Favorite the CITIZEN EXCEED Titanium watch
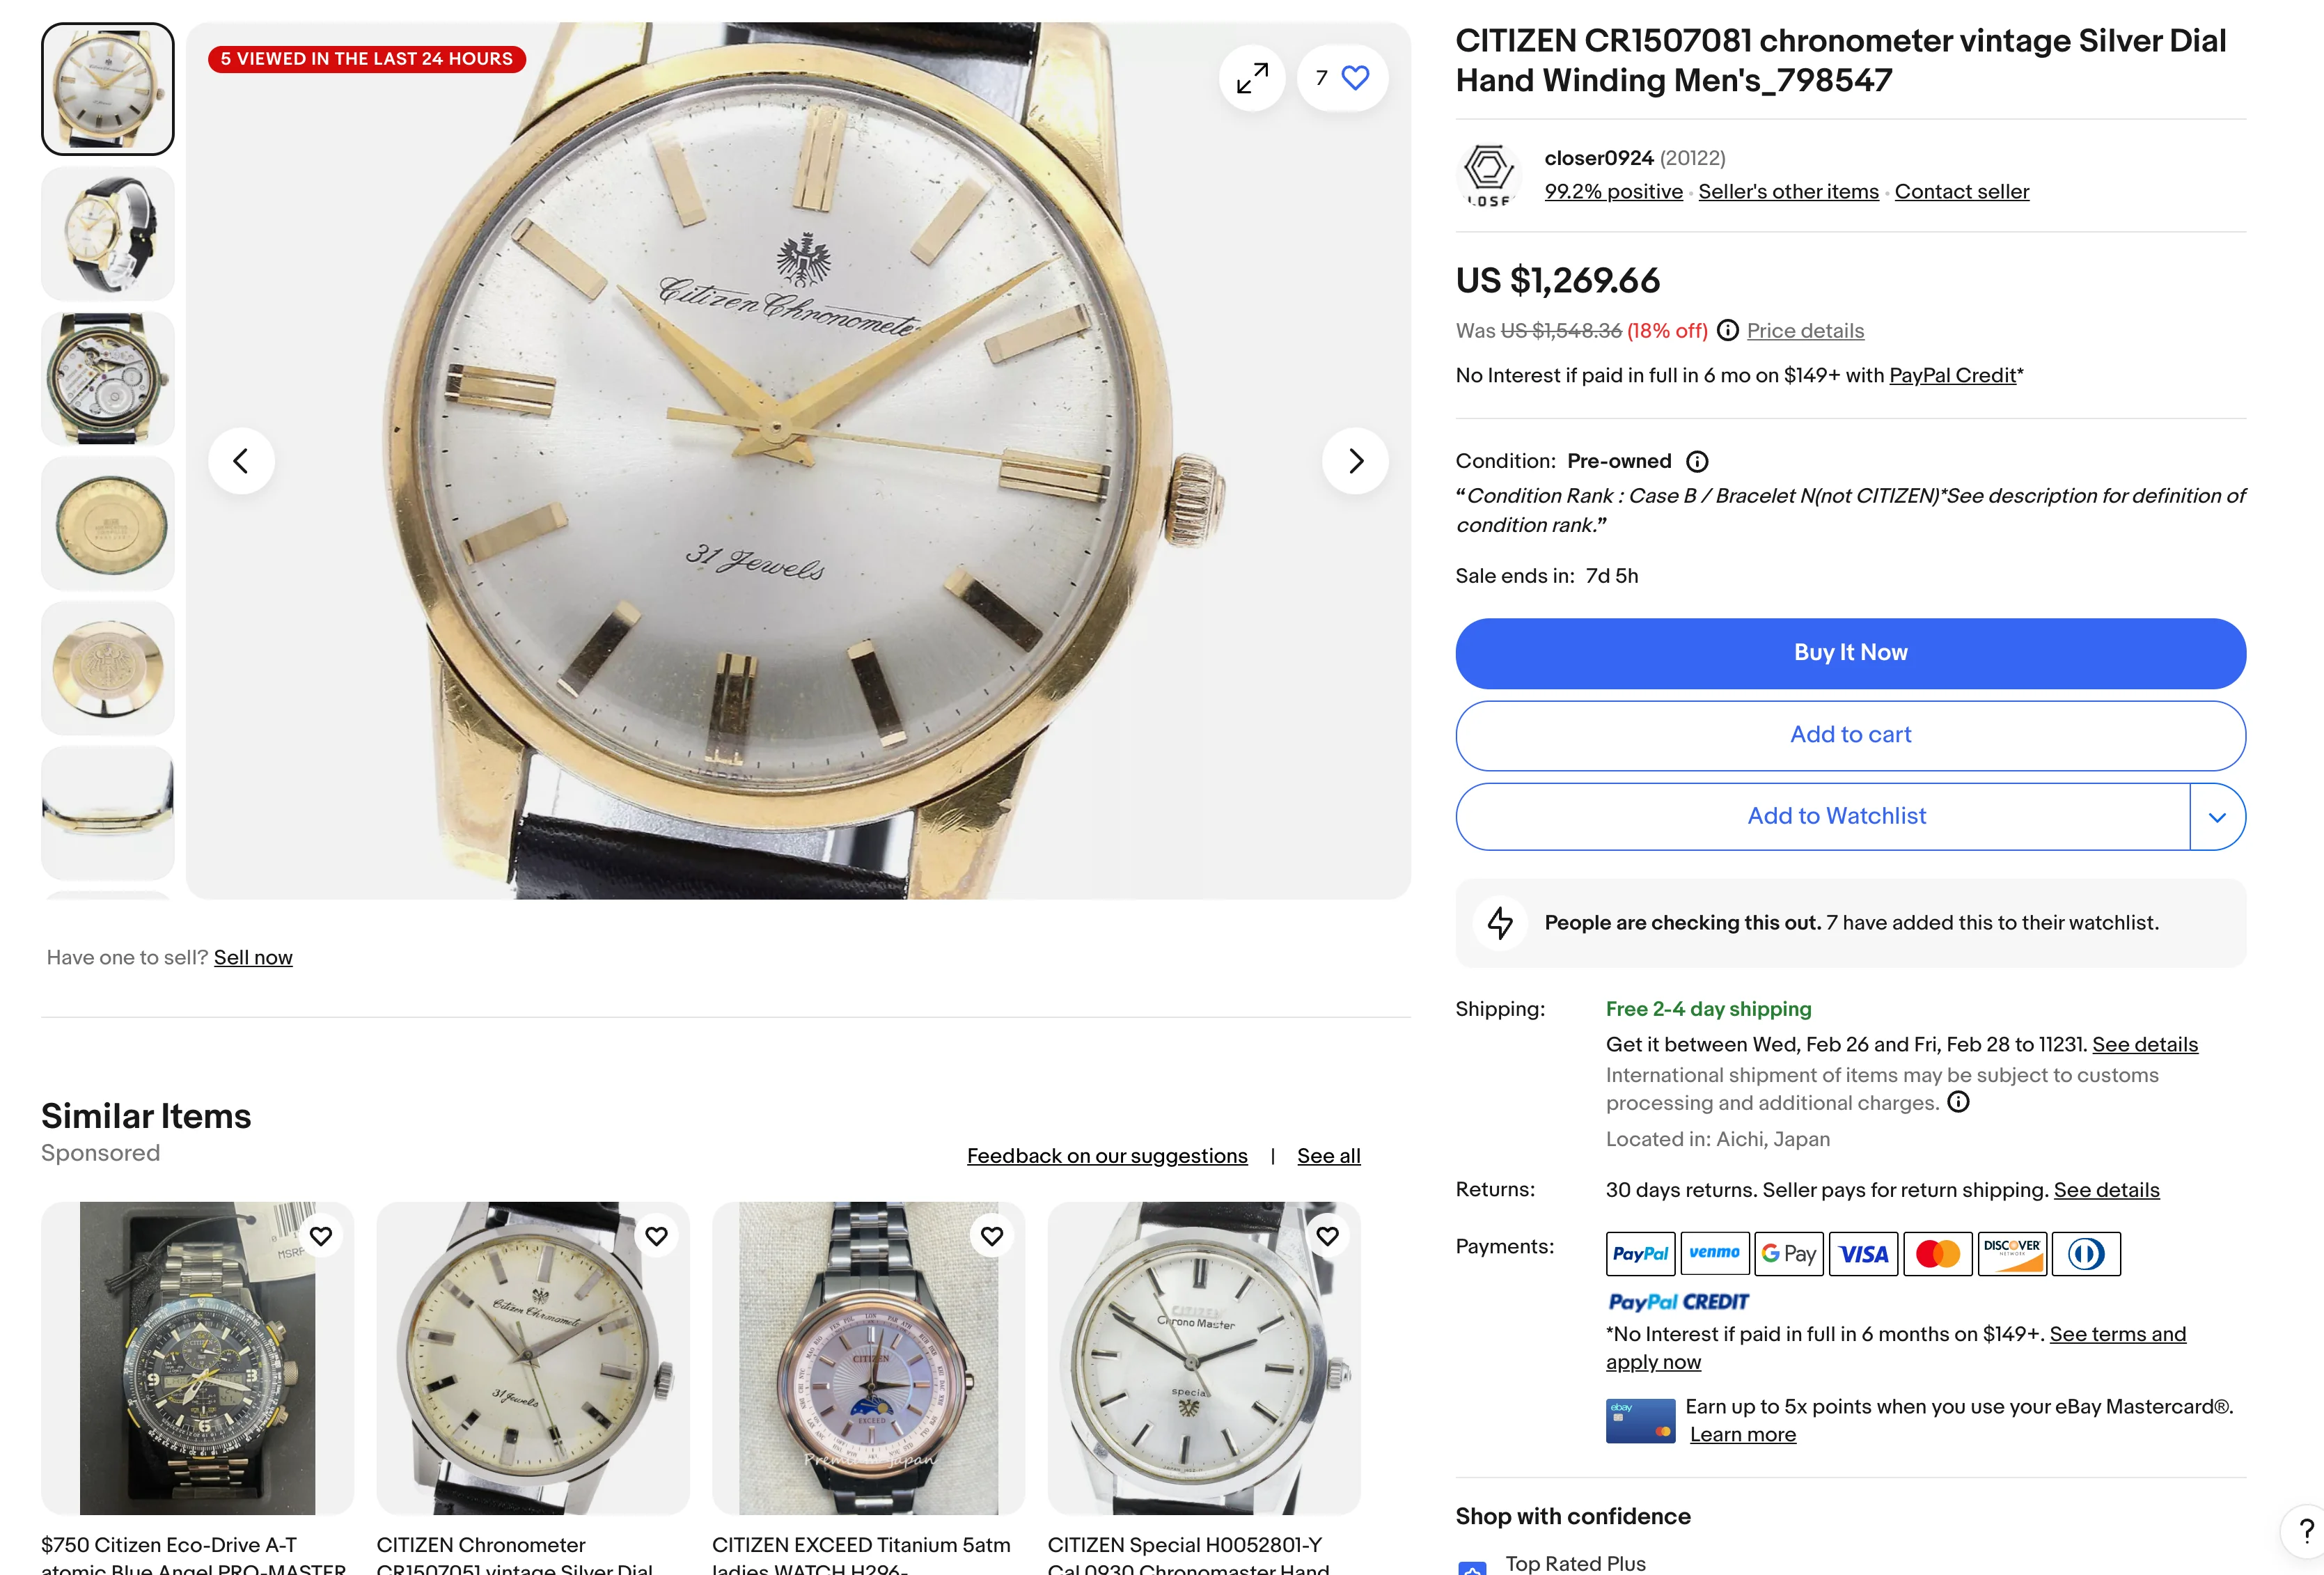Image resolution: width=2324 pixels, height=1575 pixels. [x=992, y=1236]
